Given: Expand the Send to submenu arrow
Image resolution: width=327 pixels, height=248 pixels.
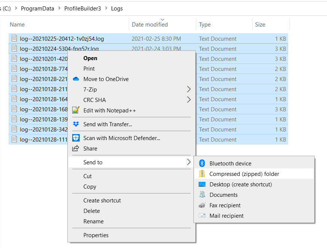Looking at the screenshot, I should [189, 162].
